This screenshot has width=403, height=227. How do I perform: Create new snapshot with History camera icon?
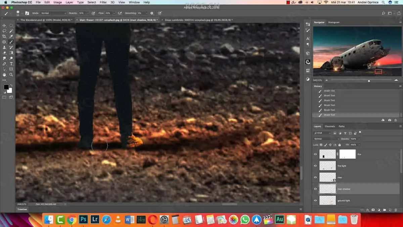click(390, 120)
